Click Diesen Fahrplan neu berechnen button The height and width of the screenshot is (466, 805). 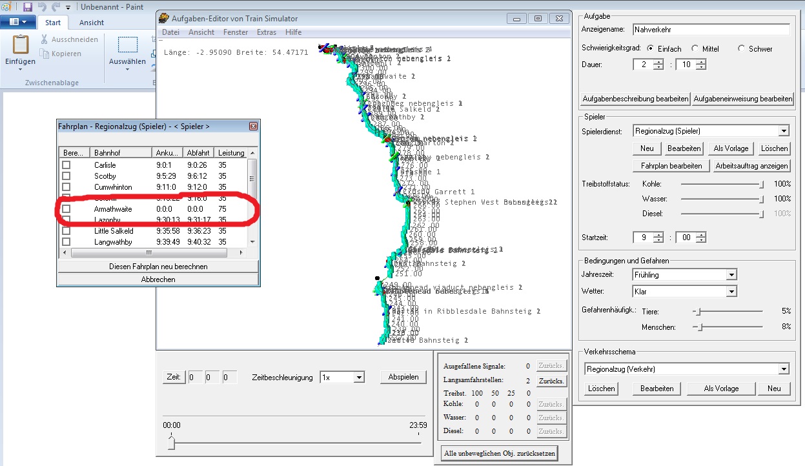pos(158,267)
